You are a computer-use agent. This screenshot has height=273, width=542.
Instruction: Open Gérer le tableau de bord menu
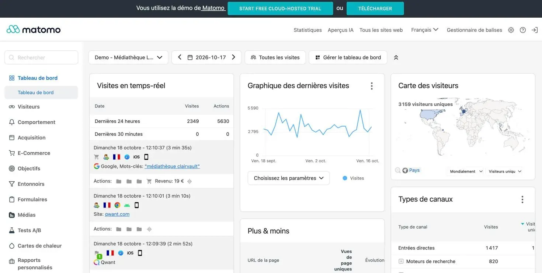(x=348, y=57)
